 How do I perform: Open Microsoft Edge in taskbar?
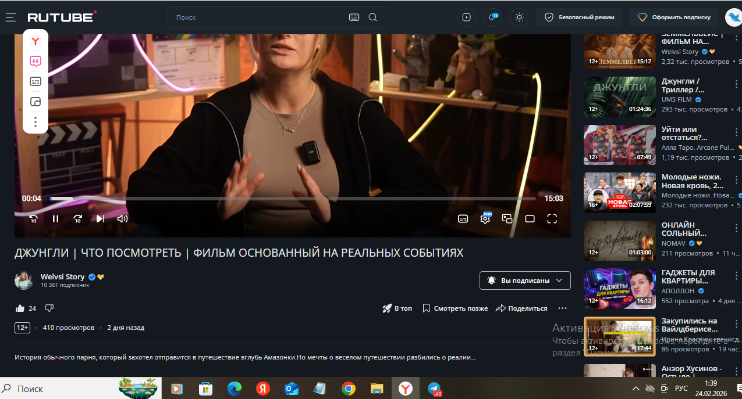[234, 389]
